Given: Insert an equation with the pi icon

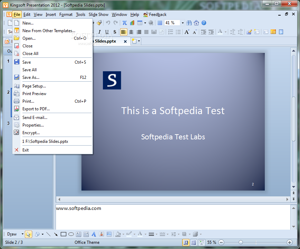Looking at the screenshot, I should (x=125, y=23).
